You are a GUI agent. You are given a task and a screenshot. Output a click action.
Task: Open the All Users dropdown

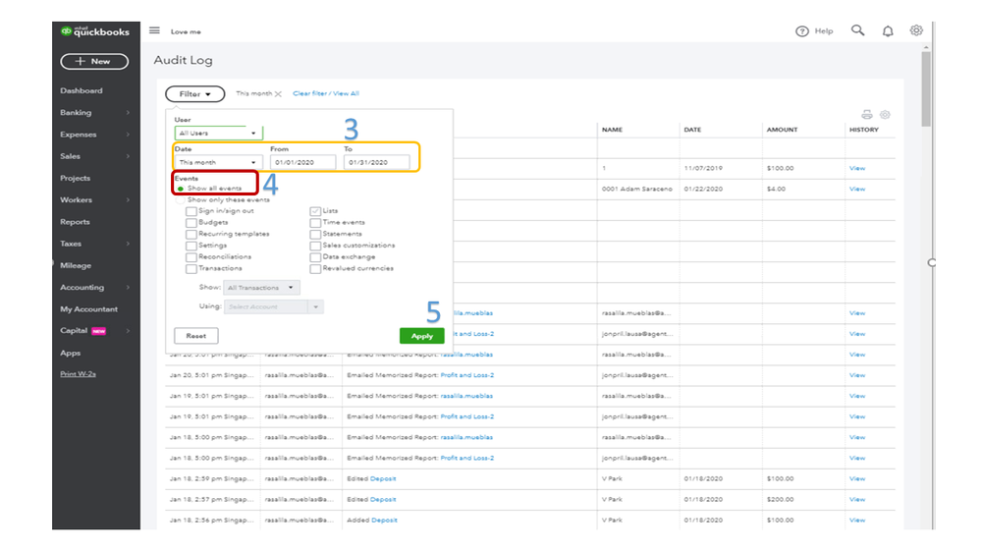pyautogui.click(x=218, y=134)
